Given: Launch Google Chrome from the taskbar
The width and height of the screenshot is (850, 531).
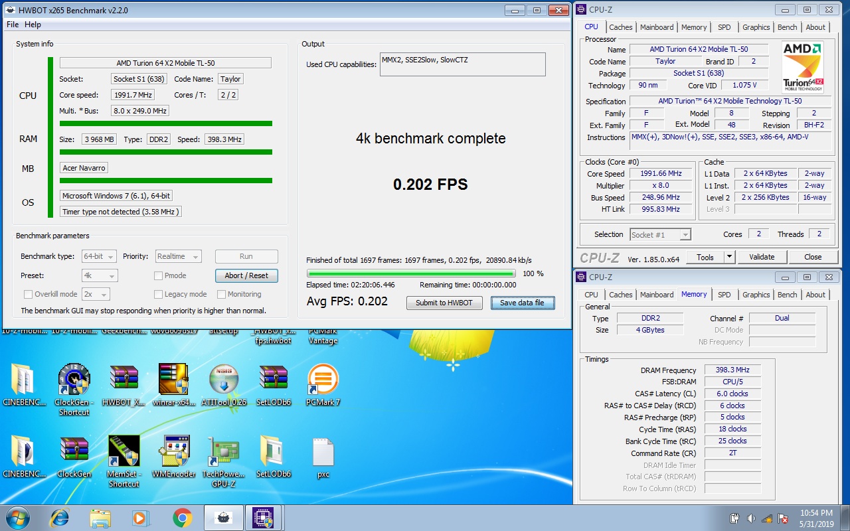Looking at the screenshot, I should 182,518.
